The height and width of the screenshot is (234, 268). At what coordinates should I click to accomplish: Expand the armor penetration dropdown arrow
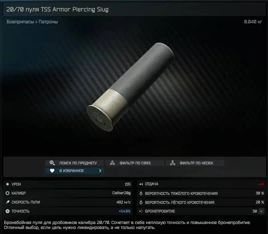[x=261, y=211]
